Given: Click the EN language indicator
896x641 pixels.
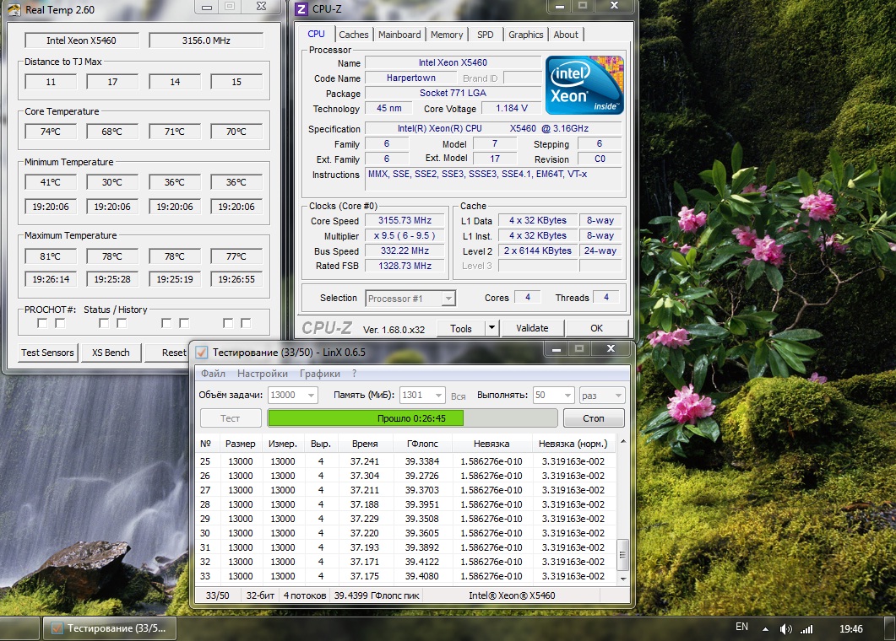Looking at the screenshot, I should (x=741, y=627).
